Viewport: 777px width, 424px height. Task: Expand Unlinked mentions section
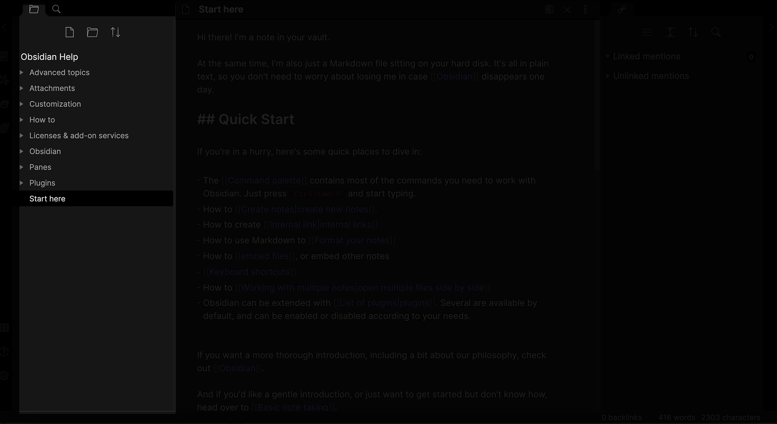point(651,76)
